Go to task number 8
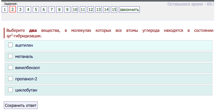Viewport: 216px width, 111px height. point(59,10)
